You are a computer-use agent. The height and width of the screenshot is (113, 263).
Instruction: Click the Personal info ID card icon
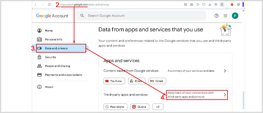coord(39,40)
